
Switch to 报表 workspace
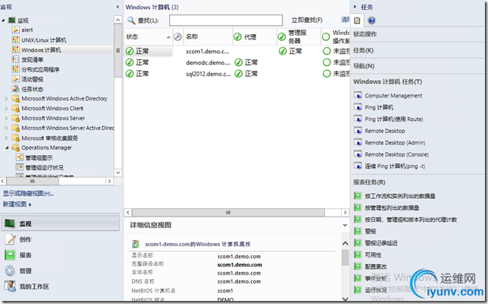point(60,255)
